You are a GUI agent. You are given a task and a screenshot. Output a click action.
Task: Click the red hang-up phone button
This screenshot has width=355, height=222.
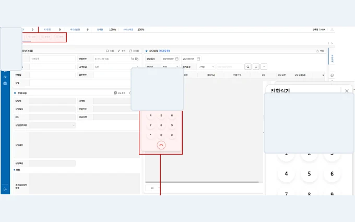pos(161,145)
